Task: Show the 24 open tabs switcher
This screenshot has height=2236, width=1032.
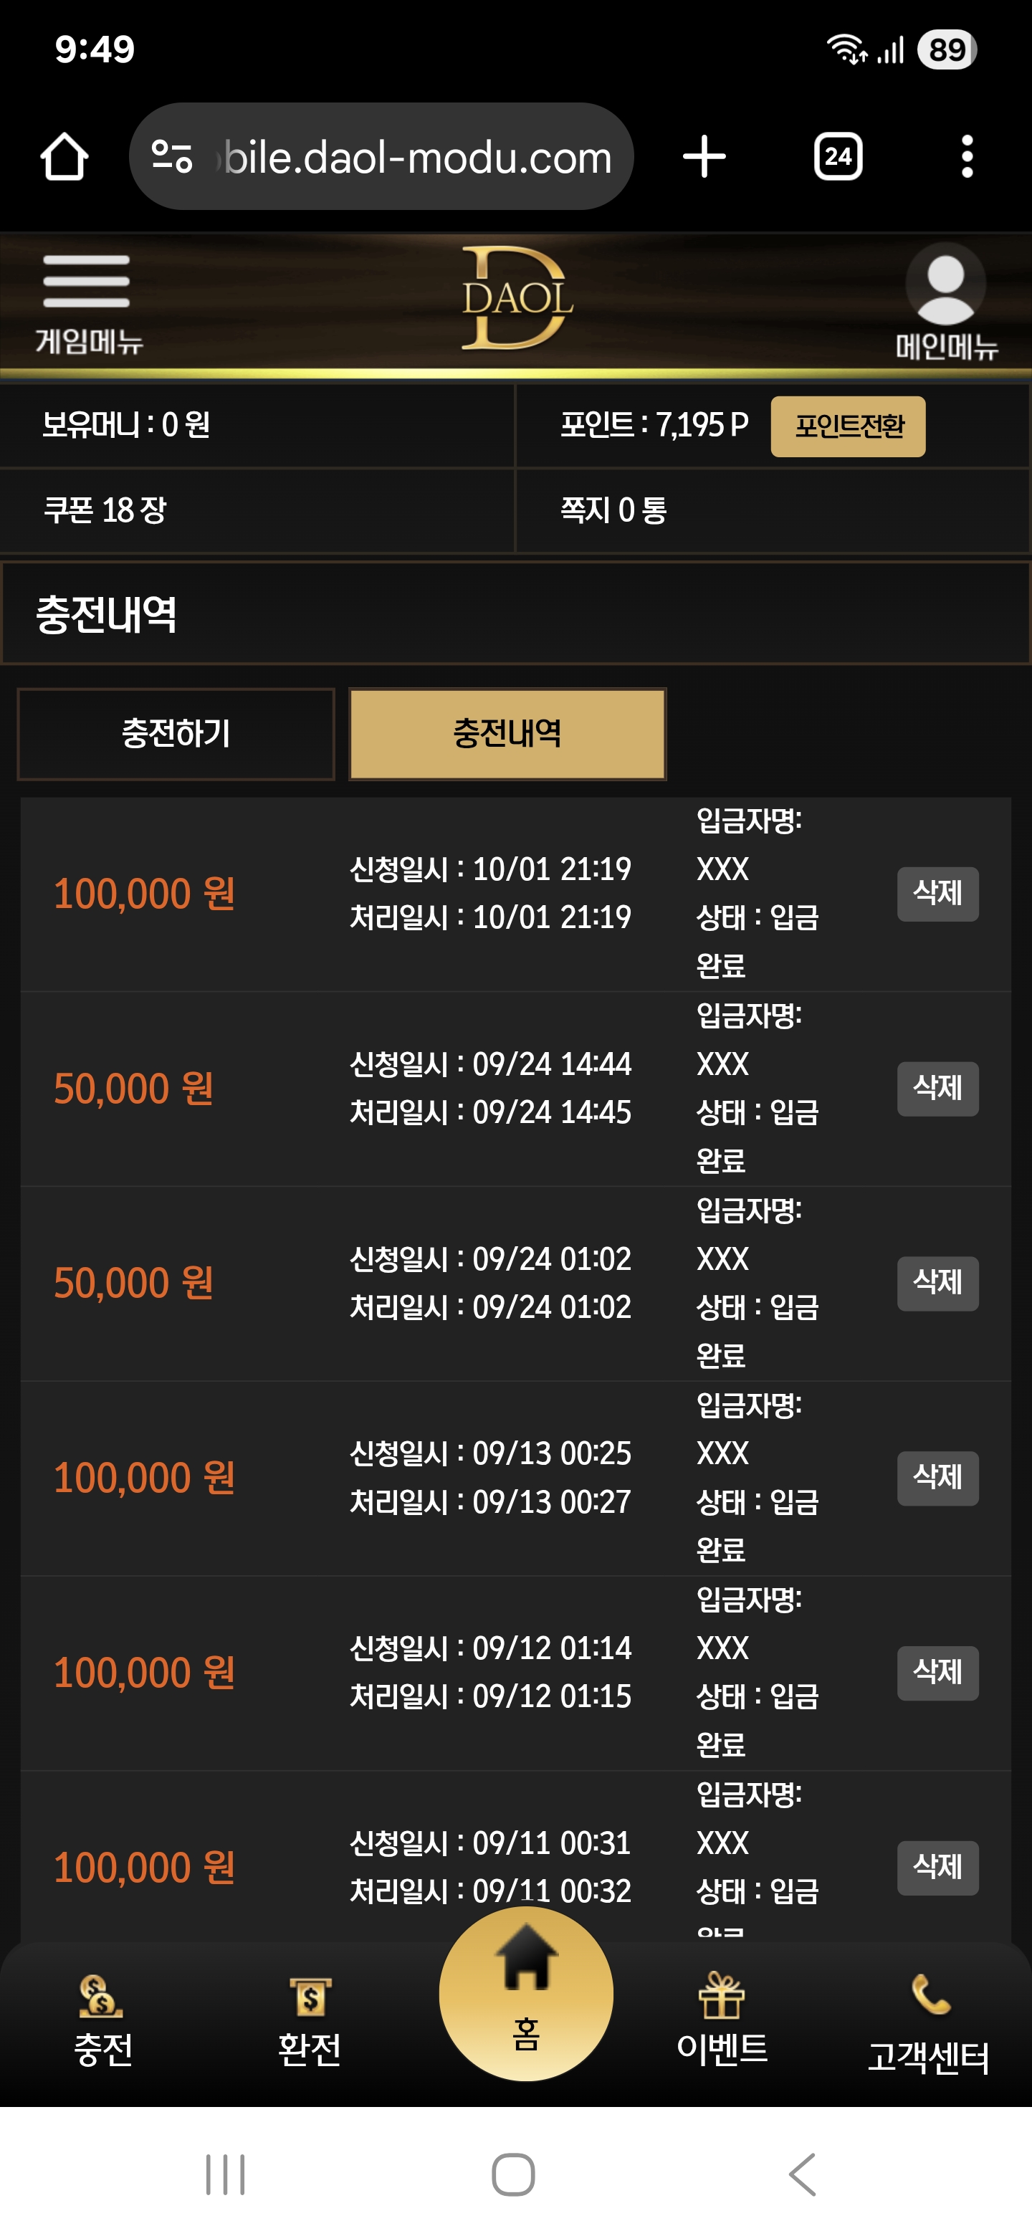Action: (x=838, y=157)
